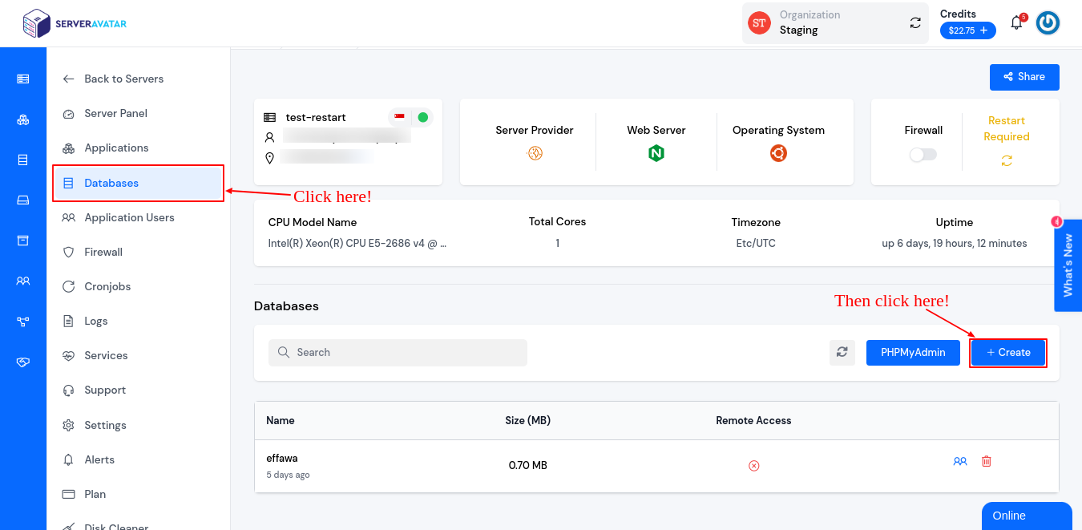This screenshot has height=530, width=1082.
Task: Click the Share button
Action: pyautogui.click(x=1024, y=77)
